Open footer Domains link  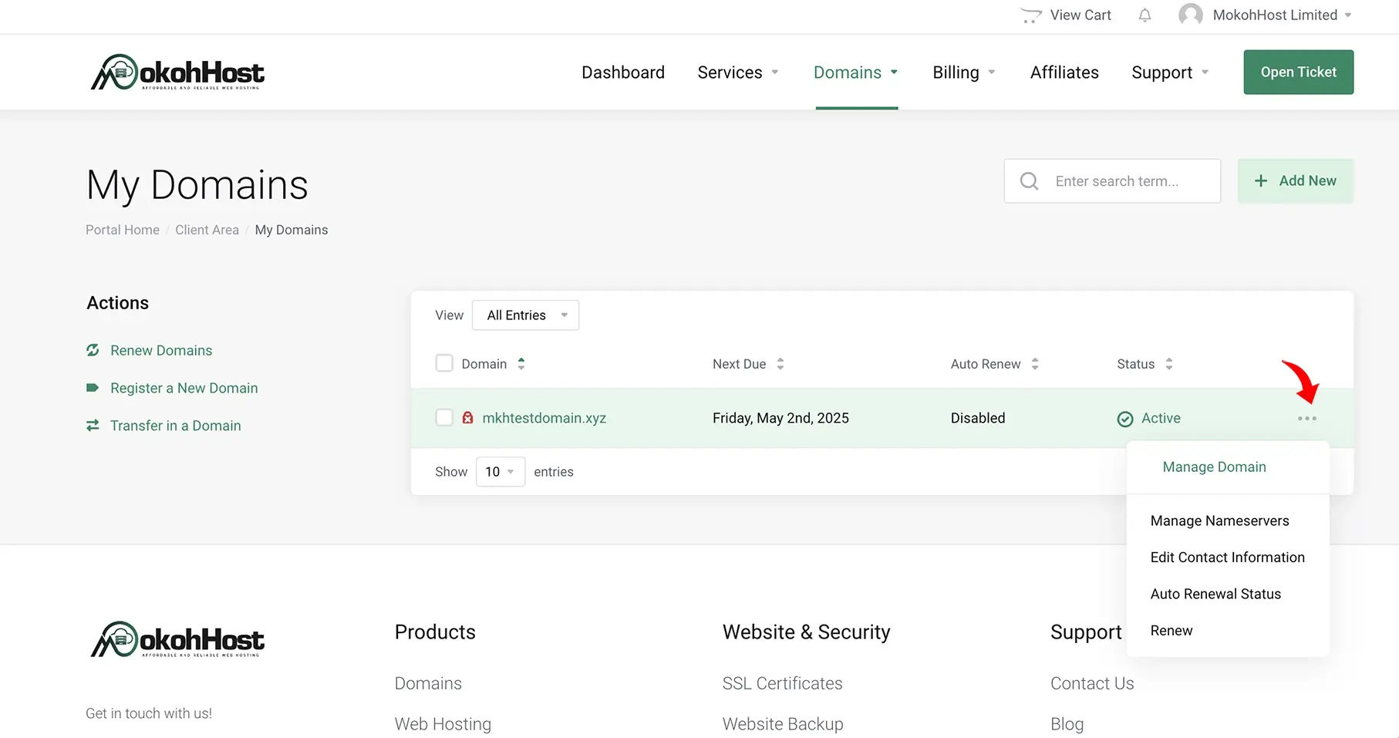point(428,683)
